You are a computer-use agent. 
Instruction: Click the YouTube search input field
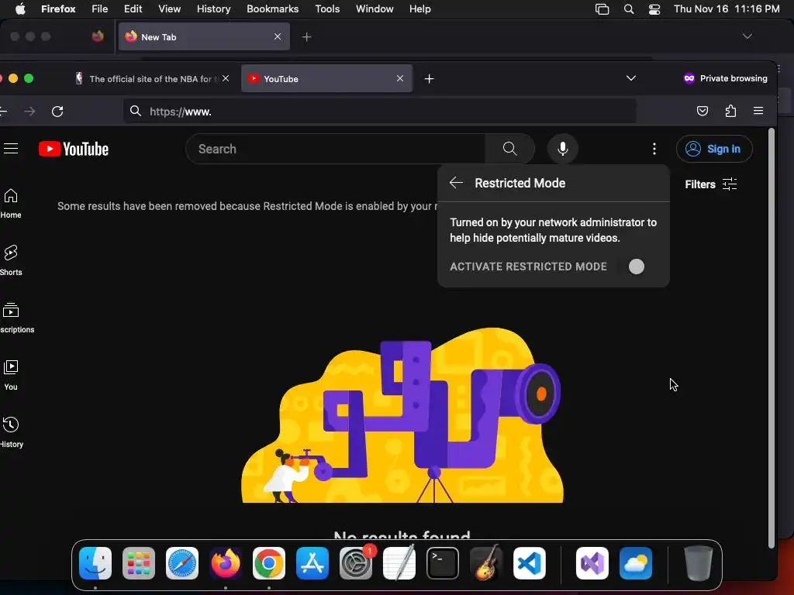tap(336, 149)
